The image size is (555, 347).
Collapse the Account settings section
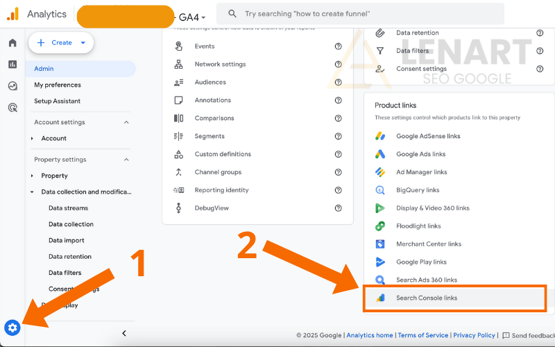126,122
